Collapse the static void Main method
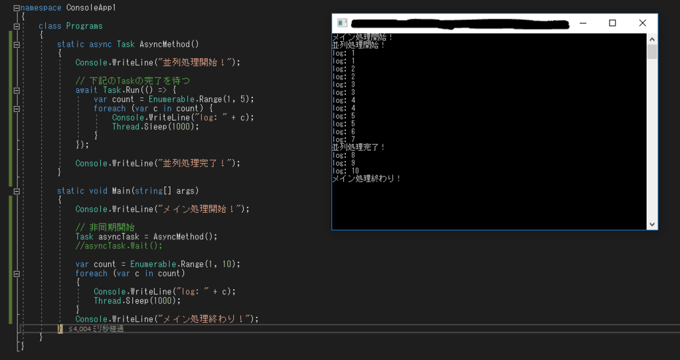 tap(17, 191)
